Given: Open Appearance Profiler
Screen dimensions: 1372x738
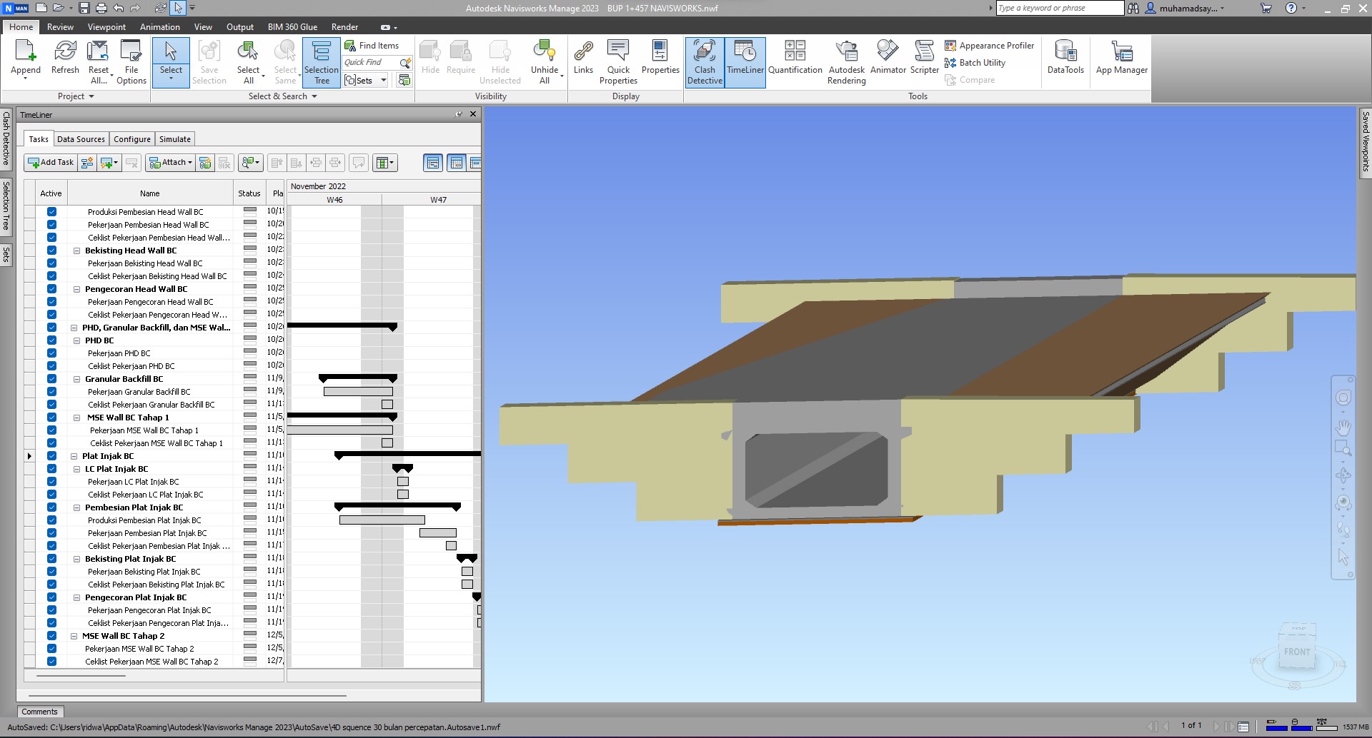Looking at the screenshot, I should pyautogui.click(x=989, y=46).
